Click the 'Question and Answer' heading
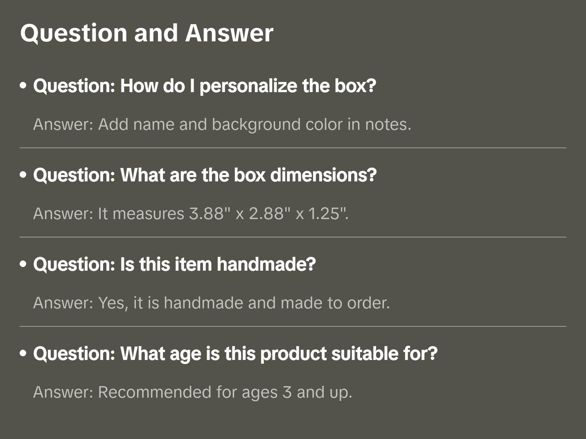This screenshot has height=439, width=586. tap(146, 33)
